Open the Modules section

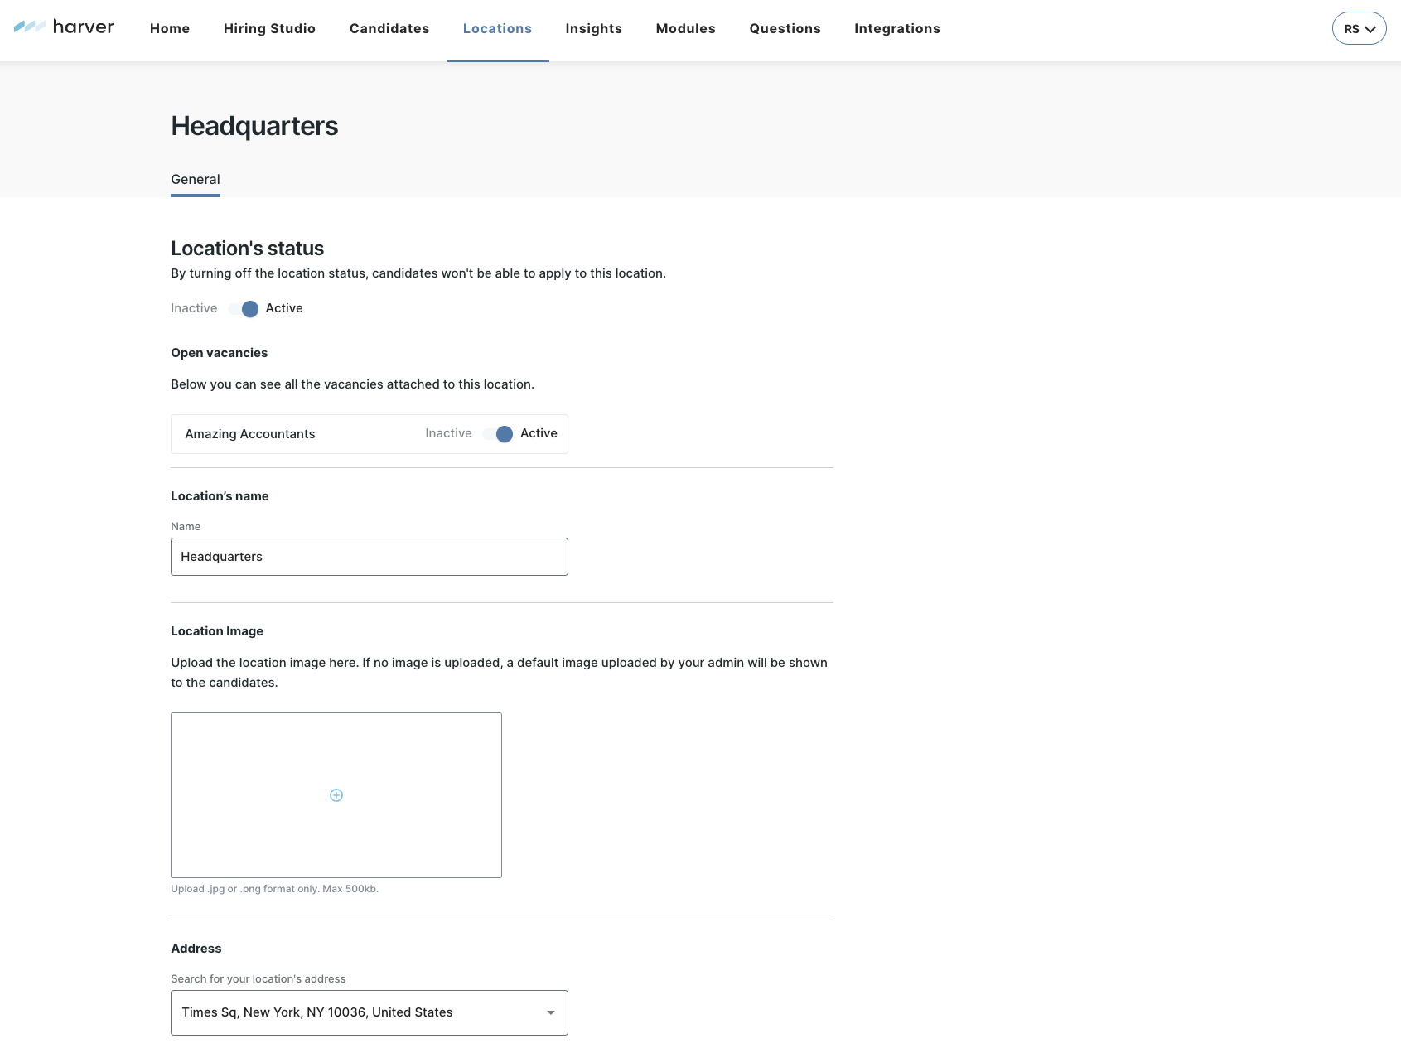coord(685,29)
